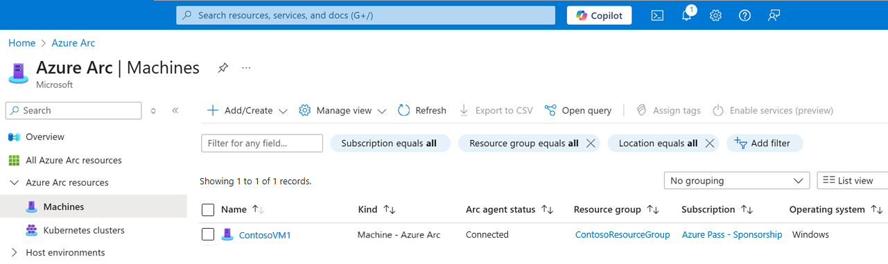Screen dimensions: 888x264
Task: Sort by Arc agent status arrows
Action: 547,209
